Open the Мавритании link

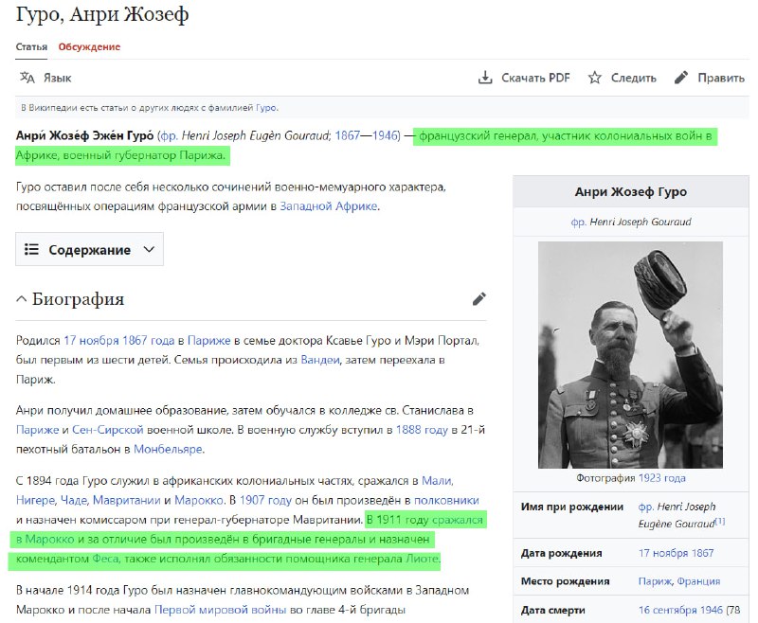[127, 500]
